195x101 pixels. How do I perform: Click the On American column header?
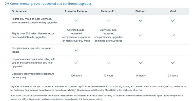19,11
